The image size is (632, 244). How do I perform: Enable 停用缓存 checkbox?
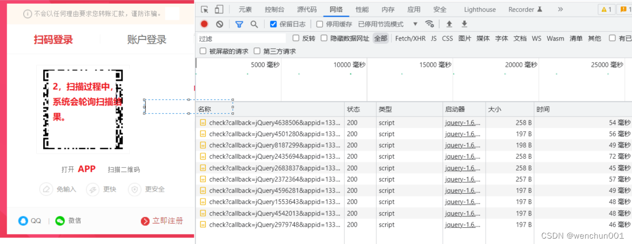(x=320, y=24)
